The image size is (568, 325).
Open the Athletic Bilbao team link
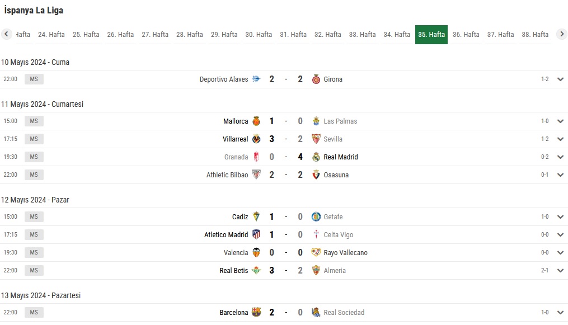pyautogui.click(x=227, y=175)
